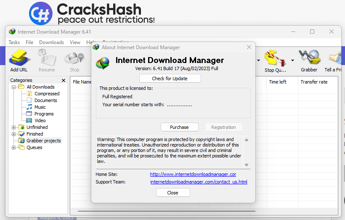Expand the Queues tree node

[x=13, y=147]
